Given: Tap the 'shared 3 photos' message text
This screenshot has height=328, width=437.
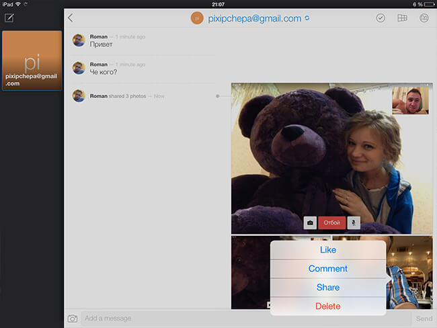Looking at the screenshot, I should coord(127,96).
